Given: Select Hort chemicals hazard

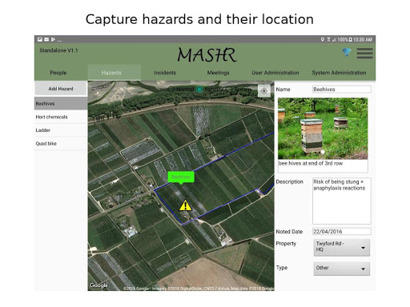Looking at the screenshot, I should coord(61,117).
